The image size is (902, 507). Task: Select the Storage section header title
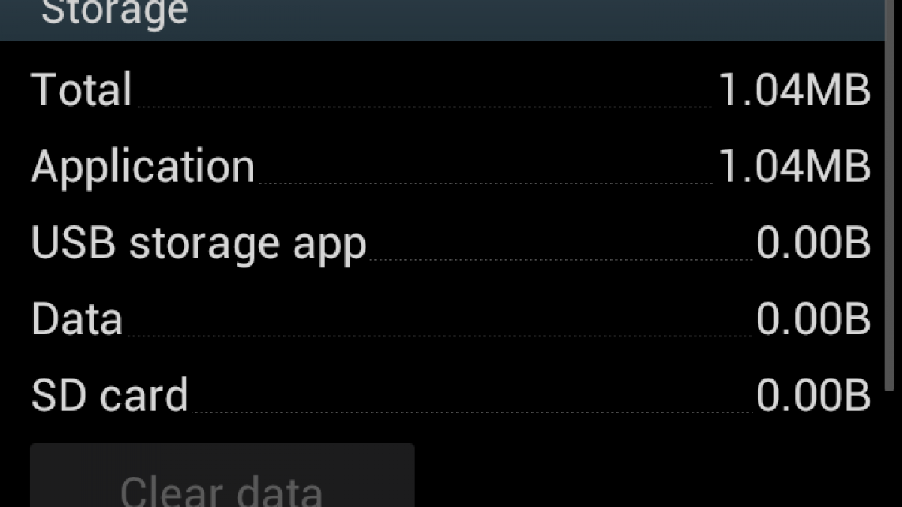pyautogui.click(x=114, y=13)
